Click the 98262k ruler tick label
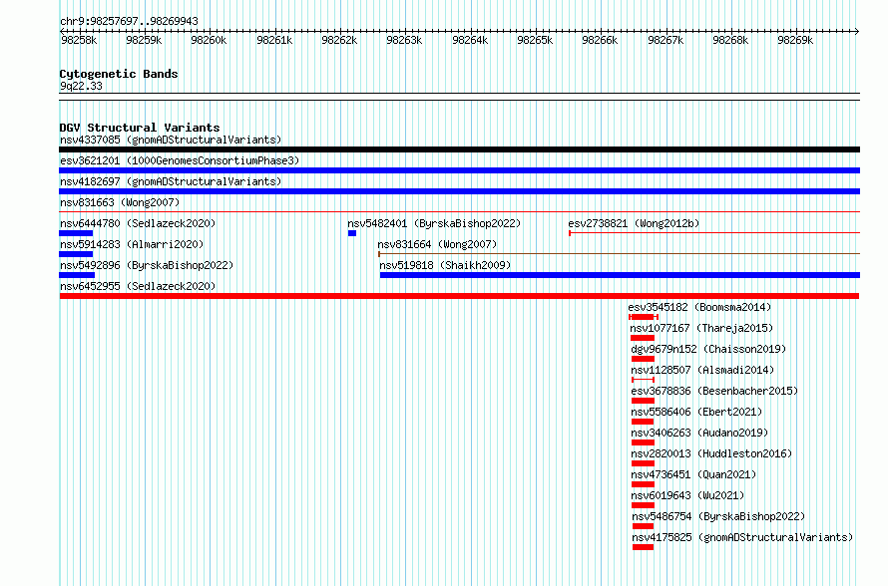 click(339, 40)
